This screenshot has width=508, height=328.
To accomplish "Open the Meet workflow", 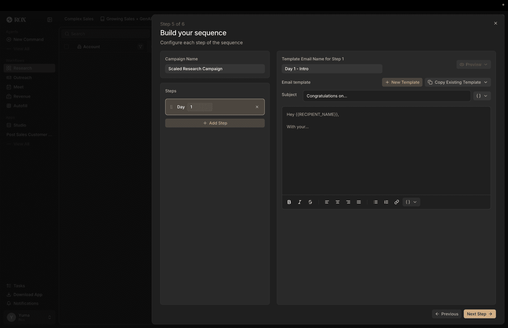I will (18, 87).
